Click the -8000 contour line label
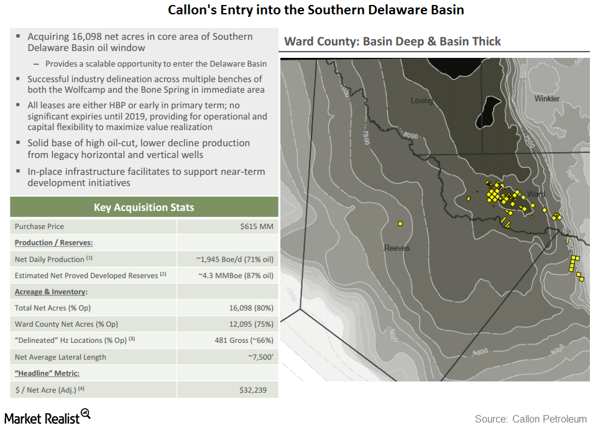598x425 pixels. 411,135
